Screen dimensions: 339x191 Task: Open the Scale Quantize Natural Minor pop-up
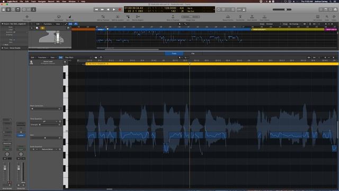[48, 149]
